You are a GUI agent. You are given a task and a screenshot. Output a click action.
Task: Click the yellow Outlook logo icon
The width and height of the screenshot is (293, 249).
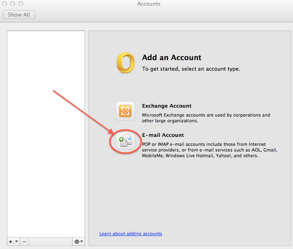pyautogui.click(x=126, y=63)
